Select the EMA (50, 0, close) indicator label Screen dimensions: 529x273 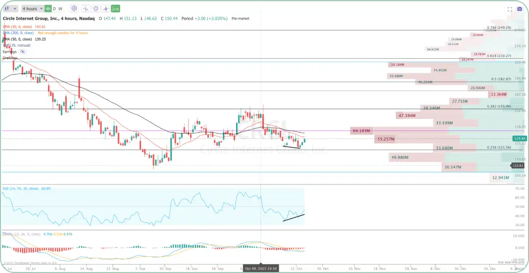[x=17, y=39]
